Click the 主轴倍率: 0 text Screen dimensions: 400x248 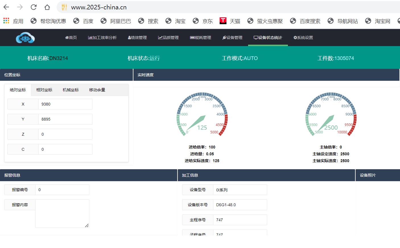click(331, 147)
